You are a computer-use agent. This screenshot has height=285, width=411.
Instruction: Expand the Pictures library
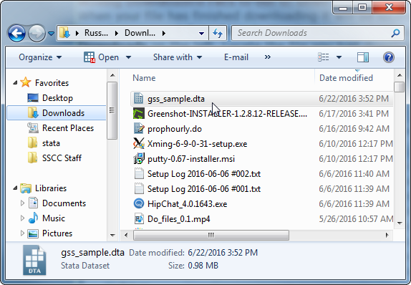coord(22,233)
